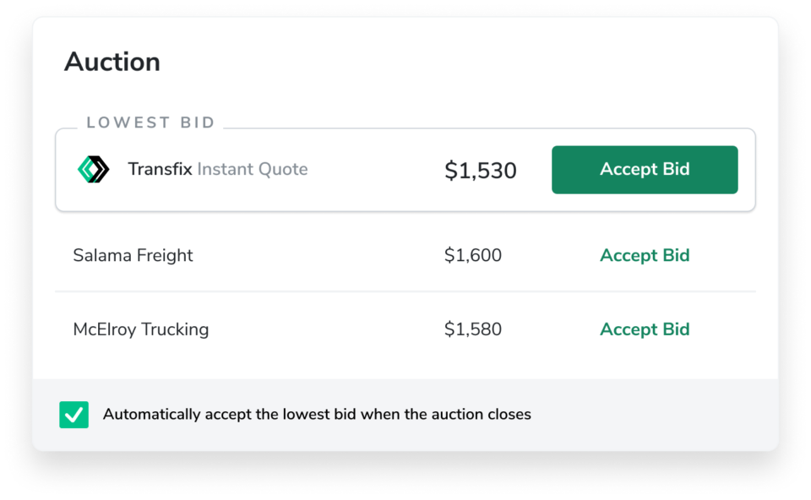This screenshot has height=500, width=811.
Task: Click the green Accept Bid button for Transfix
Action: coord(645,170)
